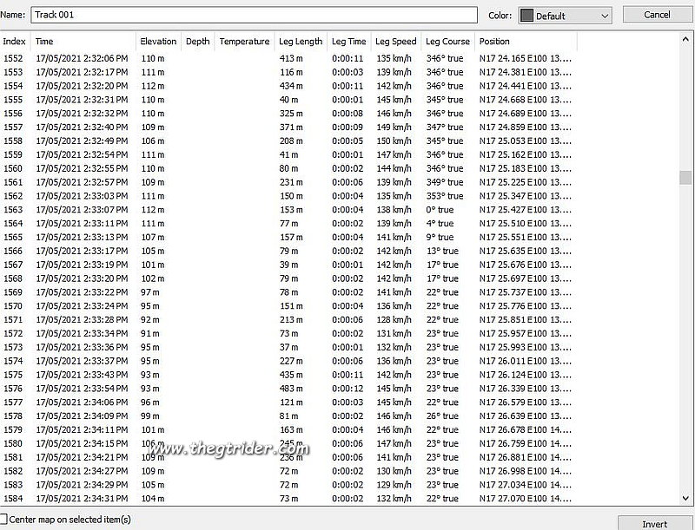This screenshot has height=530, width=695.
Task: Click the dark gray color swatch
Action: 526,16
